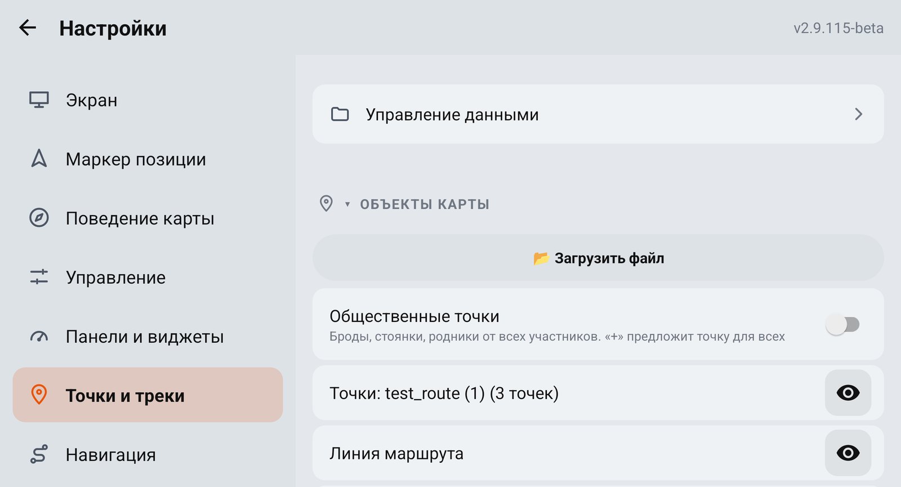This screenshot has width=901, height=487.
Task: Open the Навигация settings section
Action: [x=148, y=454]
